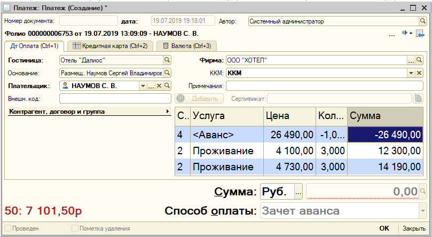
Task: Click the OK button
Action: point(384,228)
